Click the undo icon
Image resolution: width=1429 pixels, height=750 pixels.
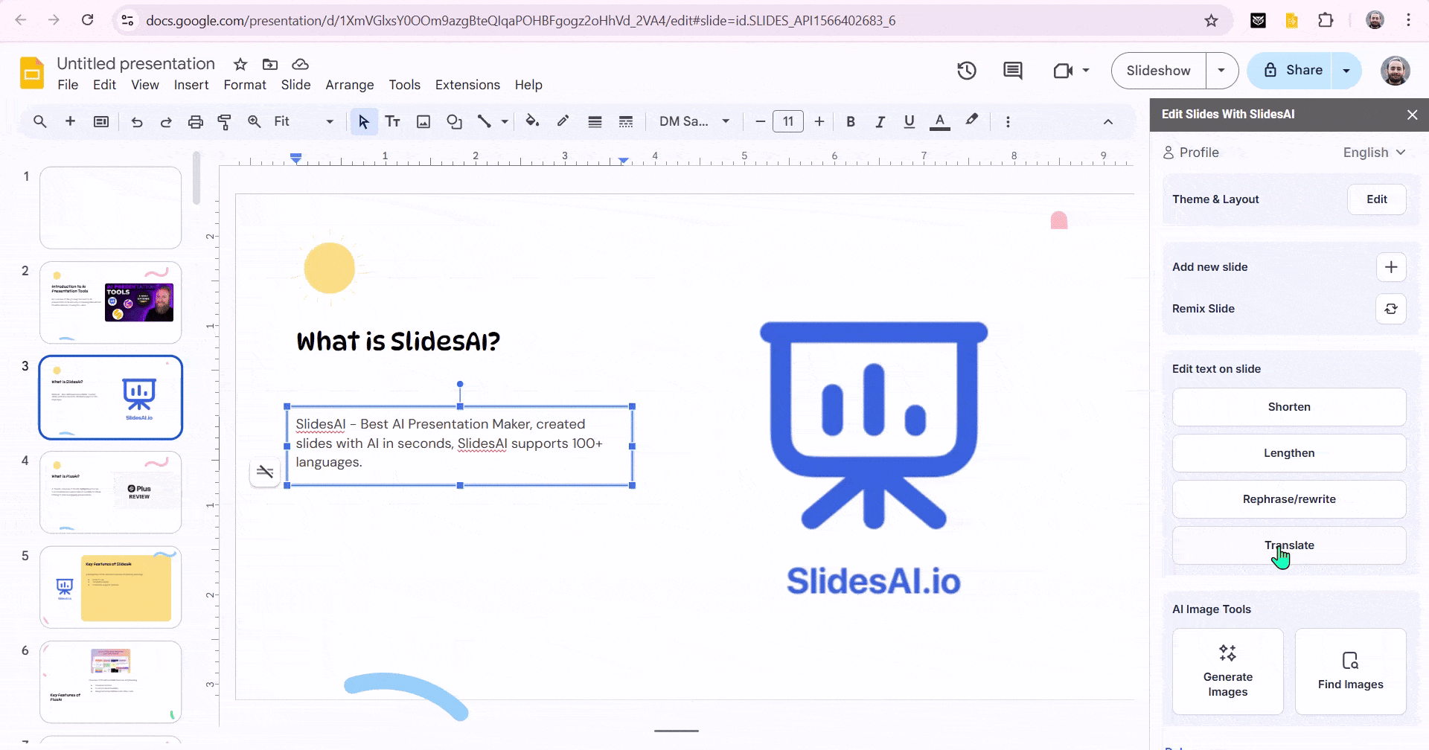[x=136, y=121]
